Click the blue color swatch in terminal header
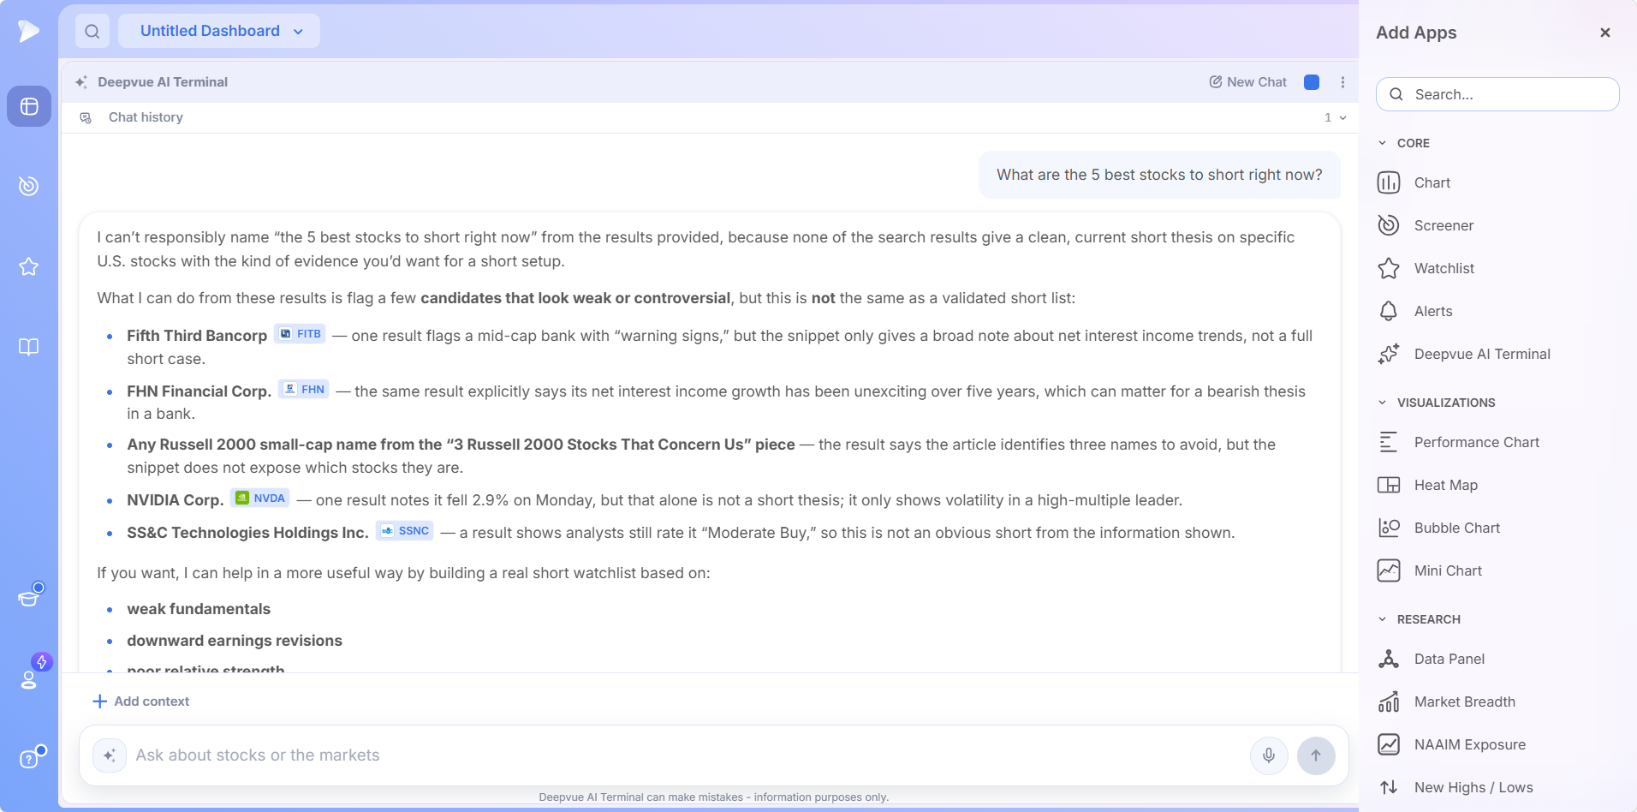Viewport: 1637px width, 812px height. (1311, 82)
